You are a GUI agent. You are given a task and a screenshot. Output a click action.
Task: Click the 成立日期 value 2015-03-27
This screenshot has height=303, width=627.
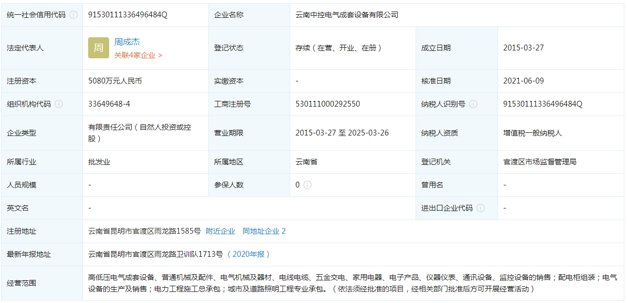(523, 48)
